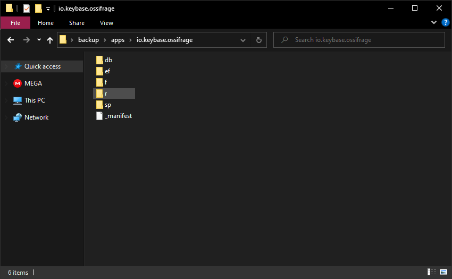The height and width of the screenshot is (279, 452).
Task: Open the File menu tab
Action: point(15,23)
